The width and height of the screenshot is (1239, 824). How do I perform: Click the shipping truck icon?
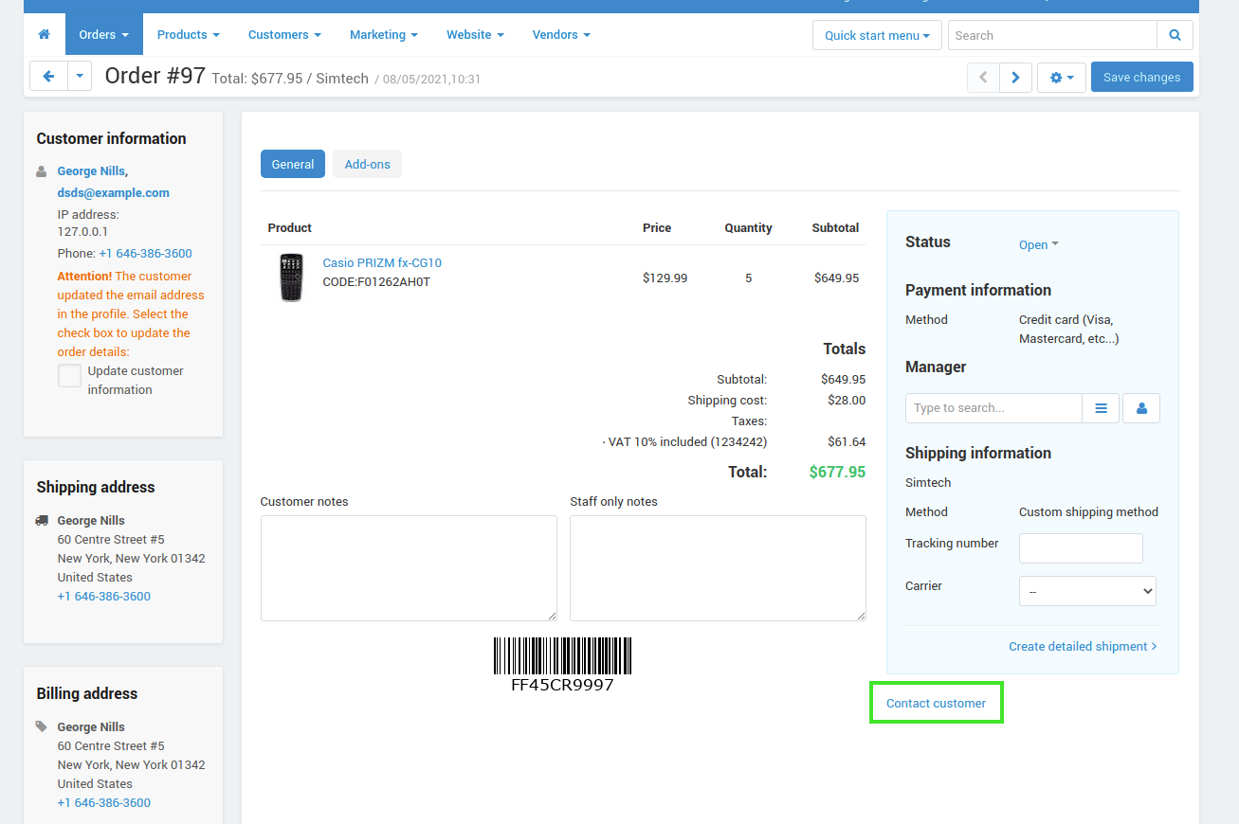tap(42, 521)
